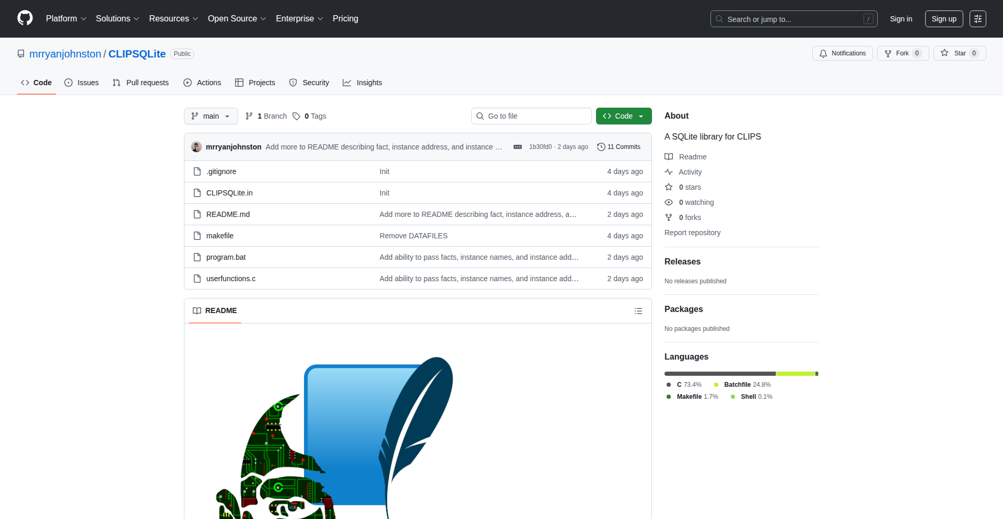Go to the Pricing page
1003x519 pixels.
pos(345,19)
